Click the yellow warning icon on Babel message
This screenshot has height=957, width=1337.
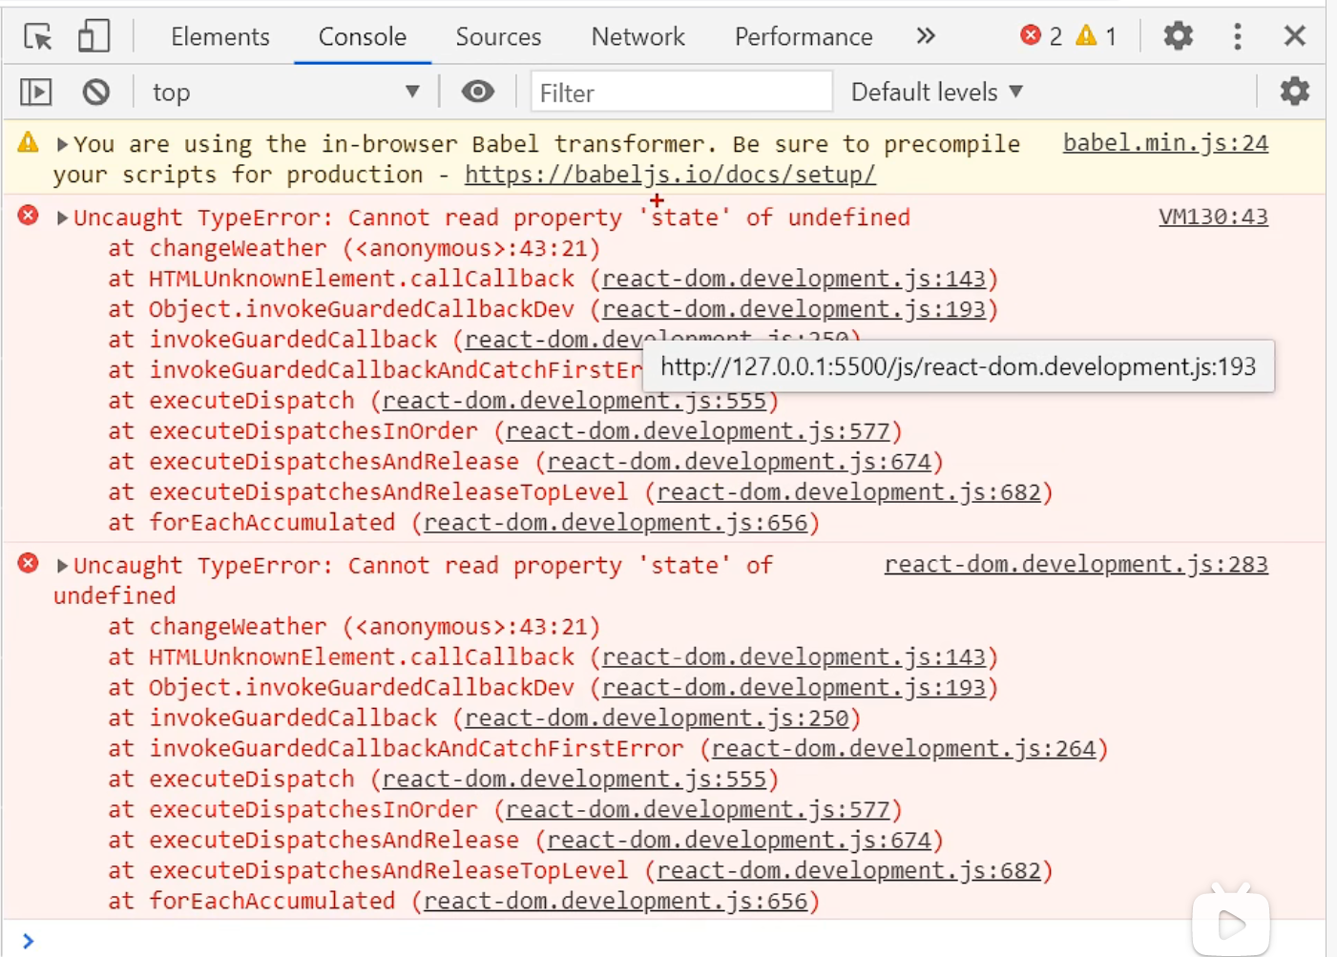(x=29, y=142)
